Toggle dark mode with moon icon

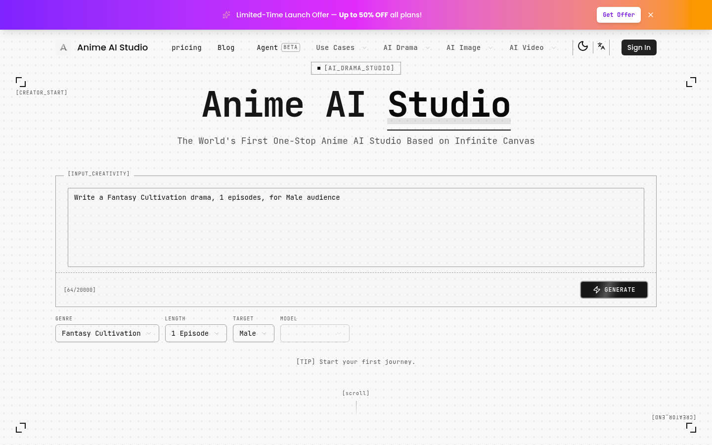point(583,46)
